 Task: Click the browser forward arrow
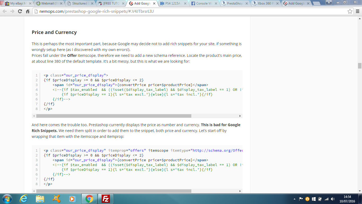(12, 11)
